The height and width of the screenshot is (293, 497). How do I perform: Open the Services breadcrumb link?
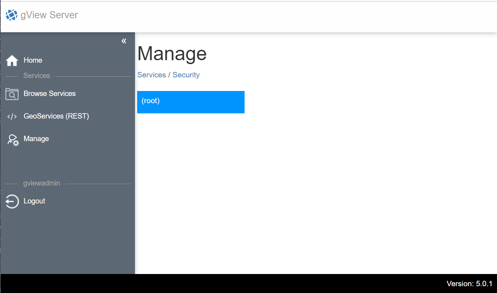(151, 75)
